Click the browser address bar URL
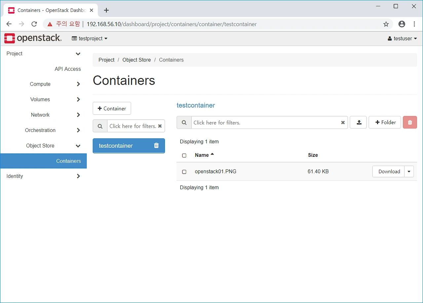423x303 pixels. point(172,24)
